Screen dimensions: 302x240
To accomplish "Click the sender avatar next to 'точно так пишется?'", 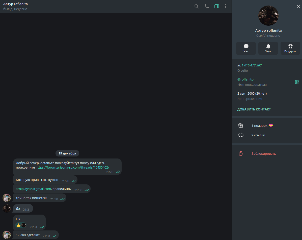I will point(7,198).
